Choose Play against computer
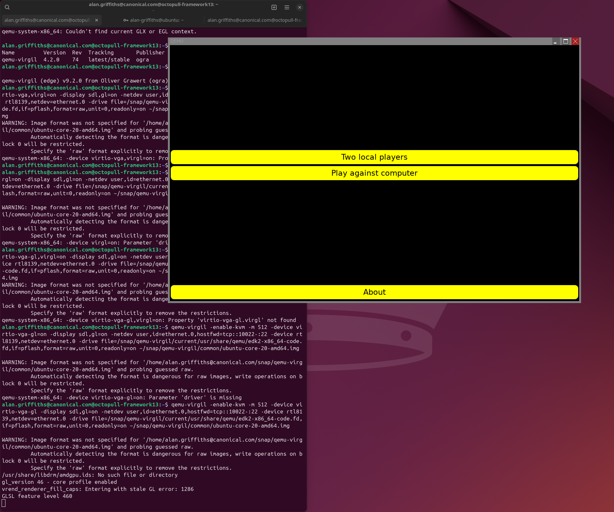This screenshot has height=512, width=614. (x=374, y=173)
